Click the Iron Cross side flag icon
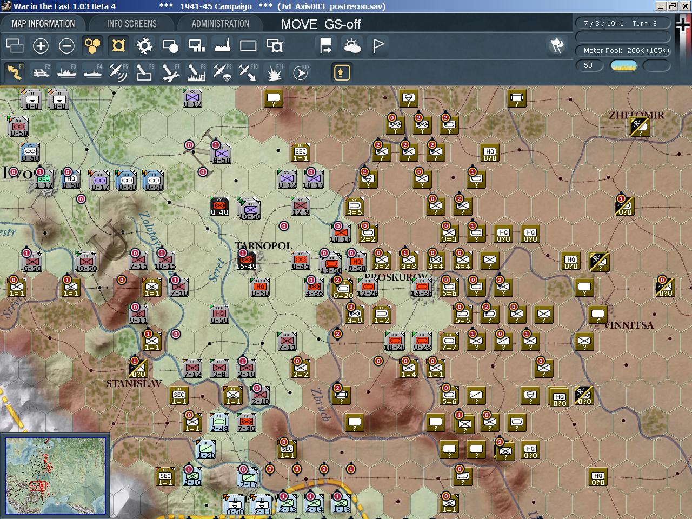 (684, 25)
